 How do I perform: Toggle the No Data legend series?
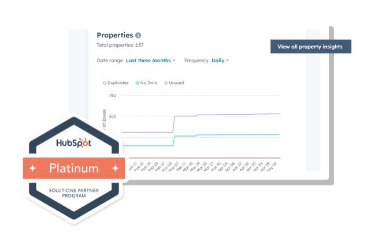pos(146,83)
